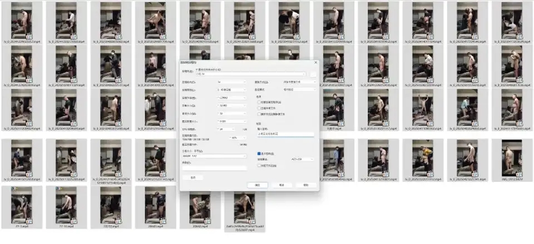Image resolution: width=534 pixels, height=244 pixels.
Task: Click the 帮助 (Help) button
Action: pyautogui.click(x=305, y=184)
